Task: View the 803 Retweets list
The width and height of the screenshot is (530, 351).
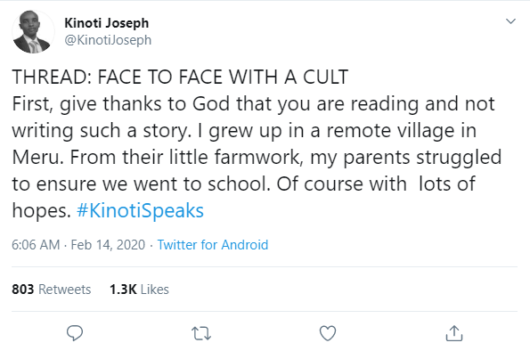Action: click(52, 290)
